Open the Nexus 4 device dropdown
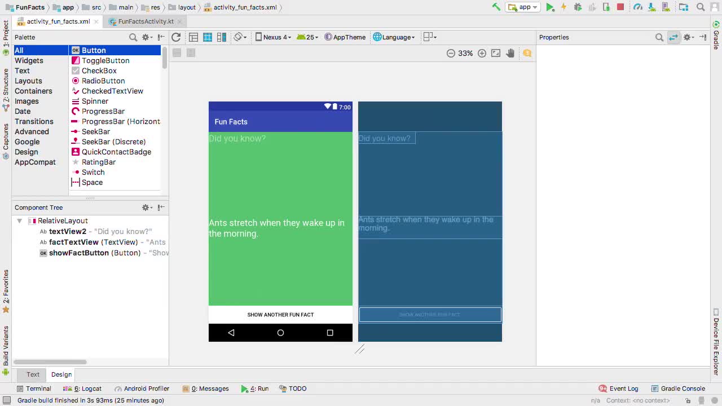Viewport: 722px width, 406px height. [x=274, y=37]
